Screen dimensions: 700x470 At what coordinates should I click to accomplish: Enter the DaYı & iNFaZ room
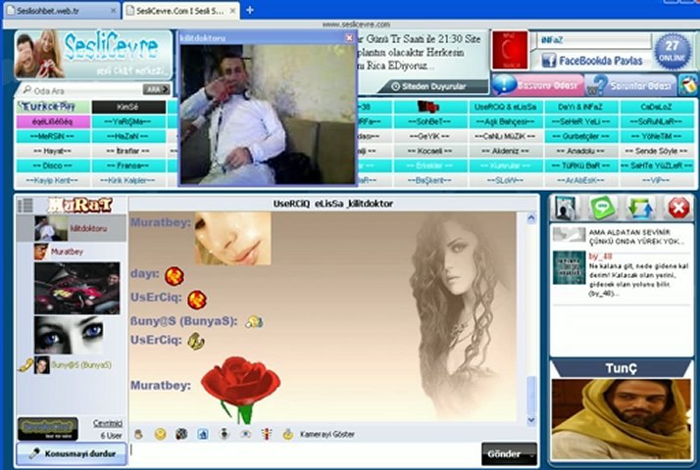(580, 107)
